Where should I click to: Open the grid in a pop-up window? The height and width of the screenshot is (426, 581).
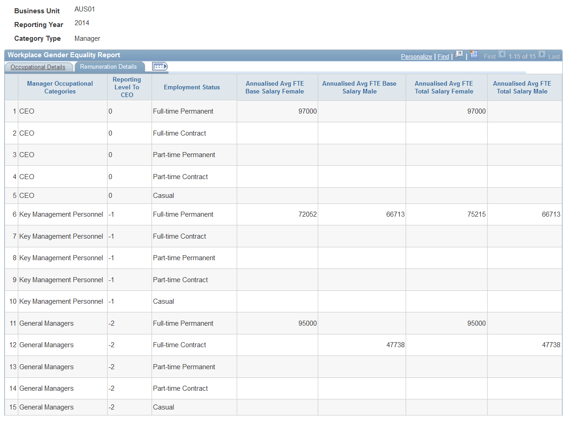click(x=459, y=54)
